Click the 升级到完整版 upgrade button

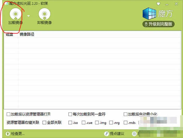(x=158, y=24)
